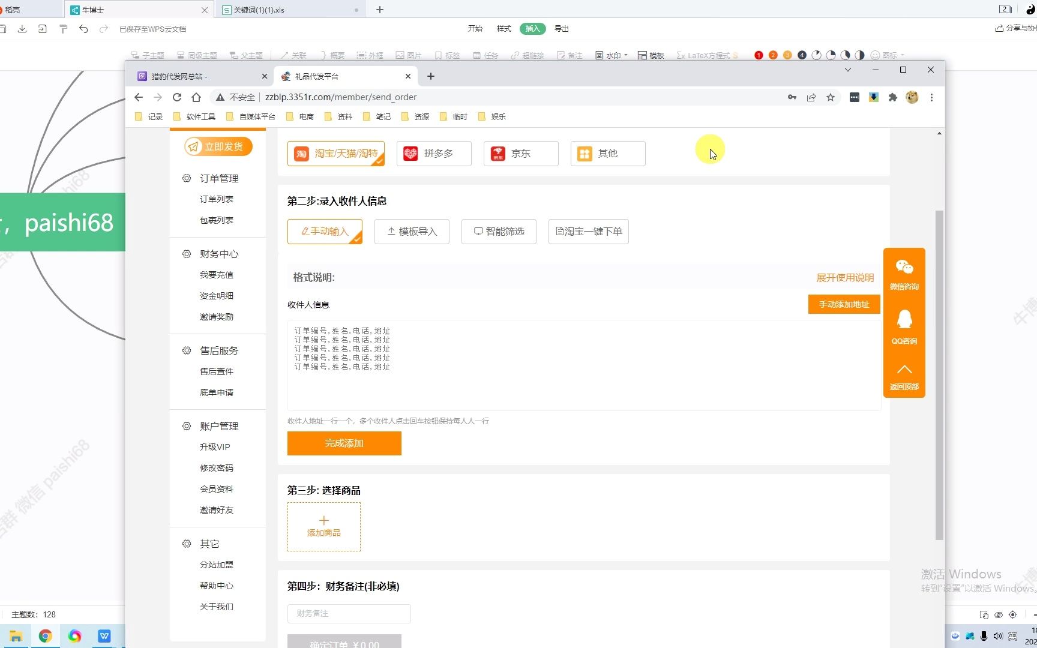This screenshot has width=1037, height=648.
Task: Open 模板 in WPS toolbar
Action: pyautogui.click(x=651, y=55)
